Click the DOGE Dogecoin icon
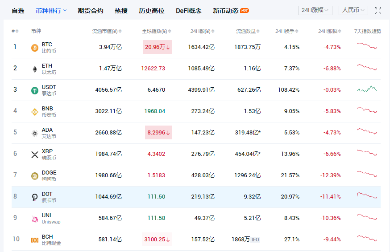390x252 pixels. point(34,176)
